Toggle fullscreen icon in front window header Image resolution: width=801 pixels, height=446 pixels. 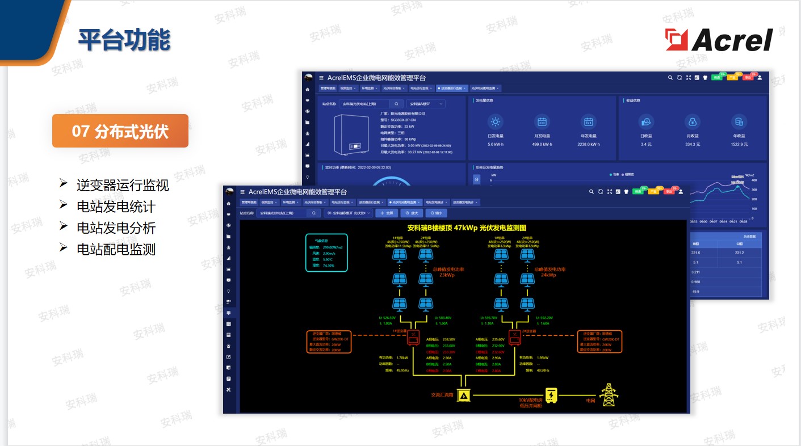coord(609,192)
